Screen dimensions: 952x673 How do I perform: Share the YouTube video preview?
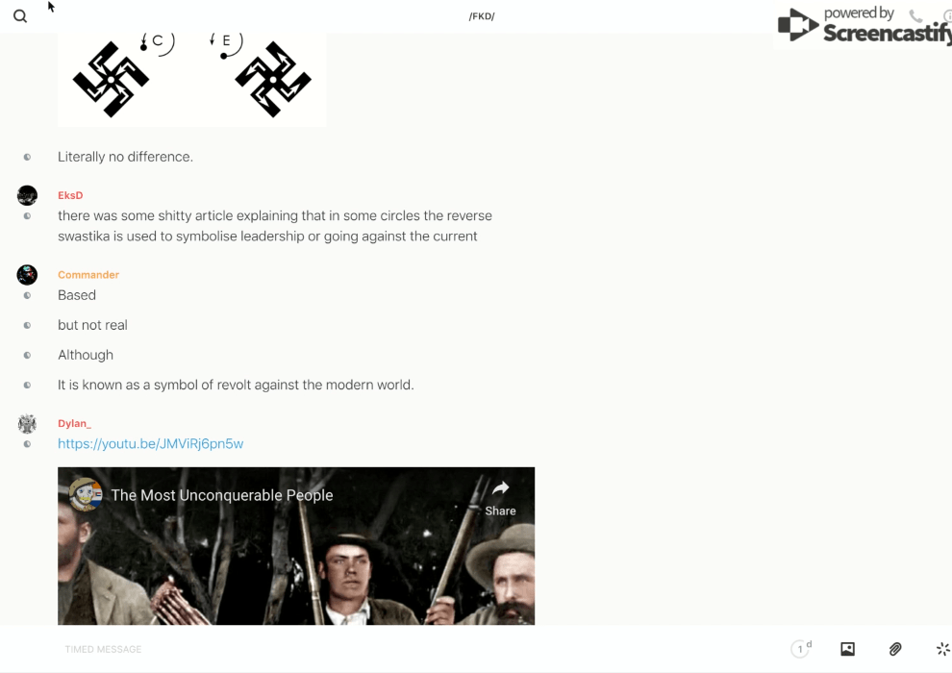pyautogui.click(x=500, y=499)
